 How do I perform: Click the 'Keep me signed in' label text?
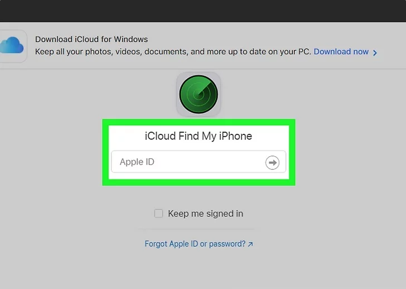pos(205,213)
